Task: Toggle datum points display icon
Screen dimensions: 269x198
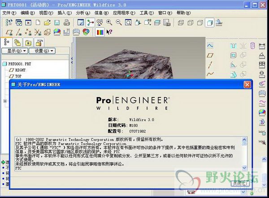Action: click(28, 32)
